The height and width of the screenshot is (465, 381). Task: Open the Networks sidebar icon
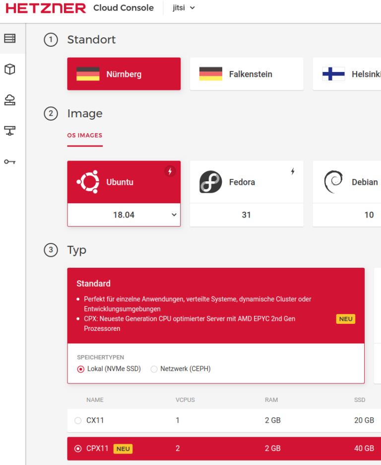coord(10,131)
